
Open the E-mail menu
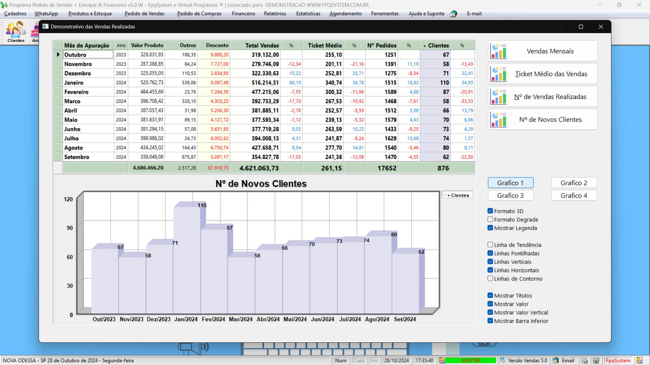click(x=474, y=14)
